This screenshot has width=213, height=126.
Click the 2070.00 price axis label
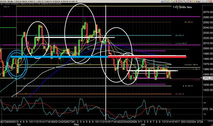pos(208,12)
